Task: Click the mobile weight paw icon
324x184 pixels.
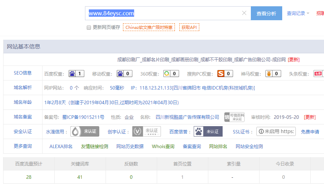Action: pyautogui.click(x=120, y=74)
